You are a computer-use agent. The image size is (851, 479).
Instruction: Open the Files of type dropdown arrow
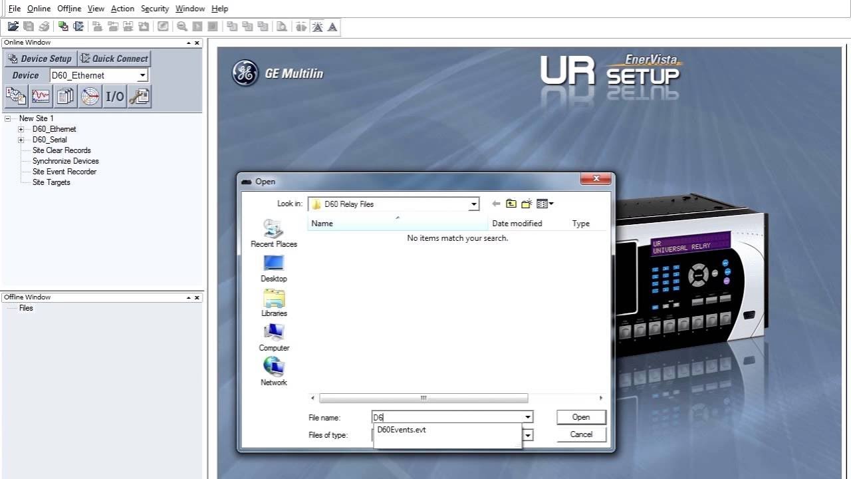click(528, 434)
